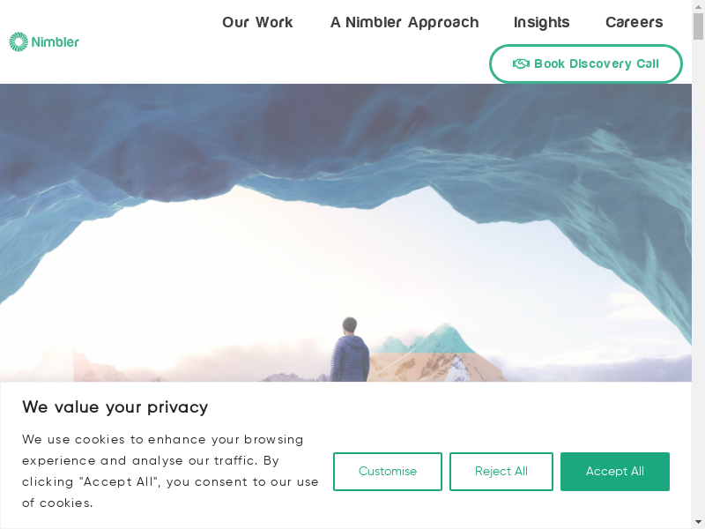705x529 pixels.
Task: Click the man in blue jacket
Action: click(x=350, y=349)
